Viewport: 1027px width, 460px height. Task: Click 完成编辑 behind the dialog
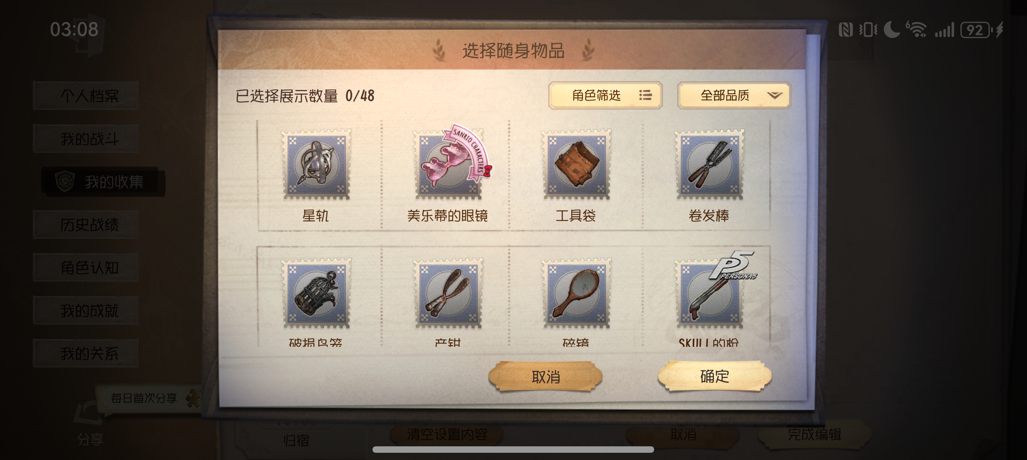click(814, 434)
